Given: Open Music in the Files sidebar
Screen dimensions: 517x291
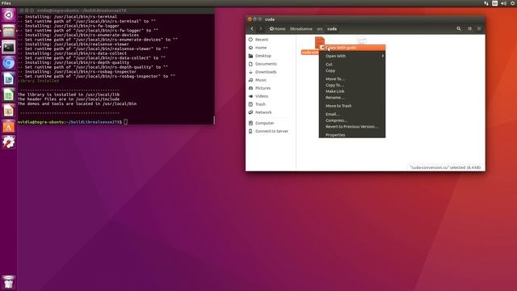Looking at the screenshot, I should [260, 80].
